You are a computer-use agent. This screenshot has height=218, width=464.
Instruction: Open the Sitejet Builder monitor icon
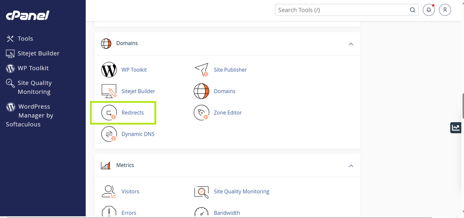click(x=109, y=91)
